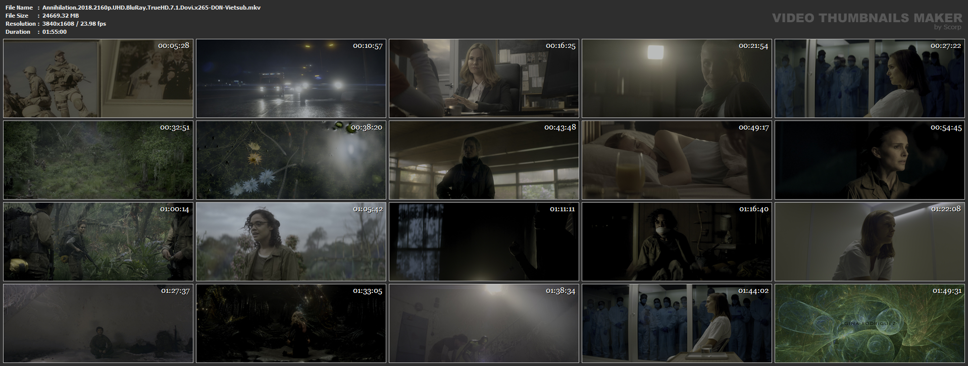Open the flowers thumbnail at 00:38:20
Viewport: 968px width, 366px height.
[291, 160]
